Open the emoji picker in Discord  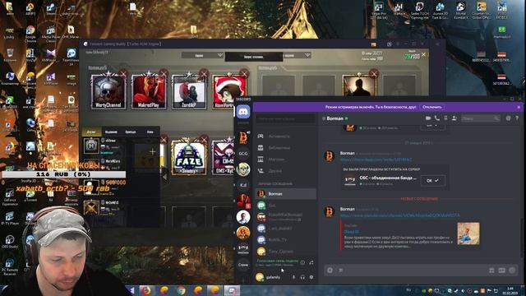[x=512, y=271]
